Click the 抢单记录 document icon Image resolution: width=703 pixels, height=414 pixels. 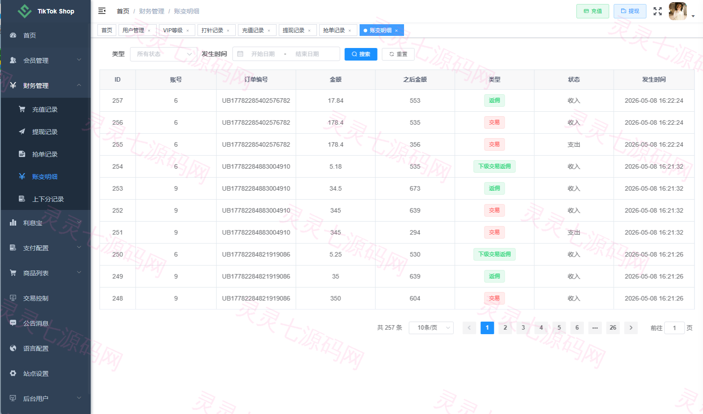click(22, 154)
